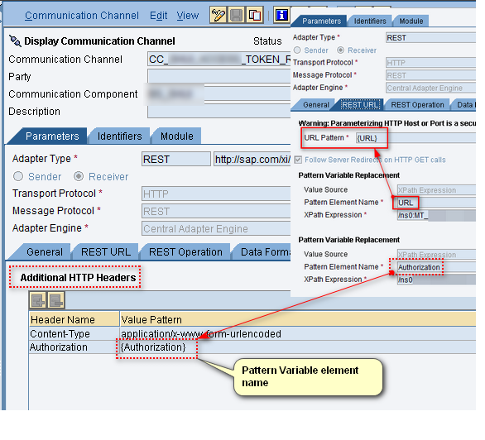Open the View menu
485x440 pixels.
187,16
